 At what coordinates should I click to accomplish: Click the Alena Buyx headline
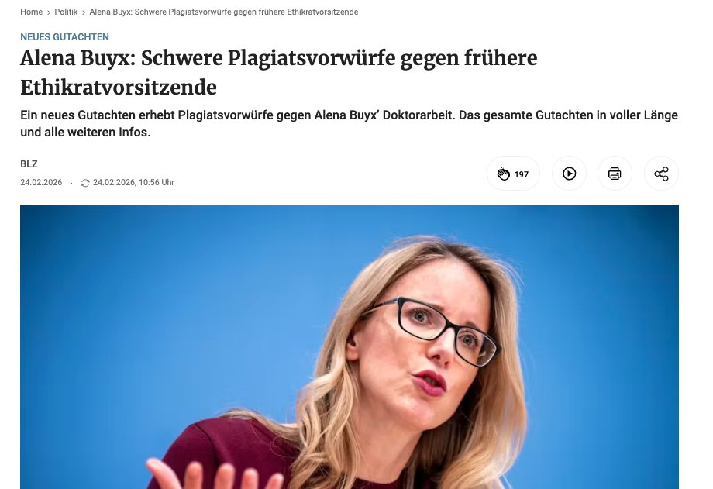279,72
